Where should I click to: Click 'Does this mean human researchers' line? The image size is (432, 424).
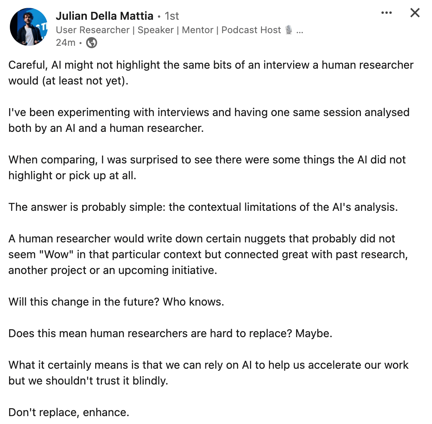coord(170,333)
